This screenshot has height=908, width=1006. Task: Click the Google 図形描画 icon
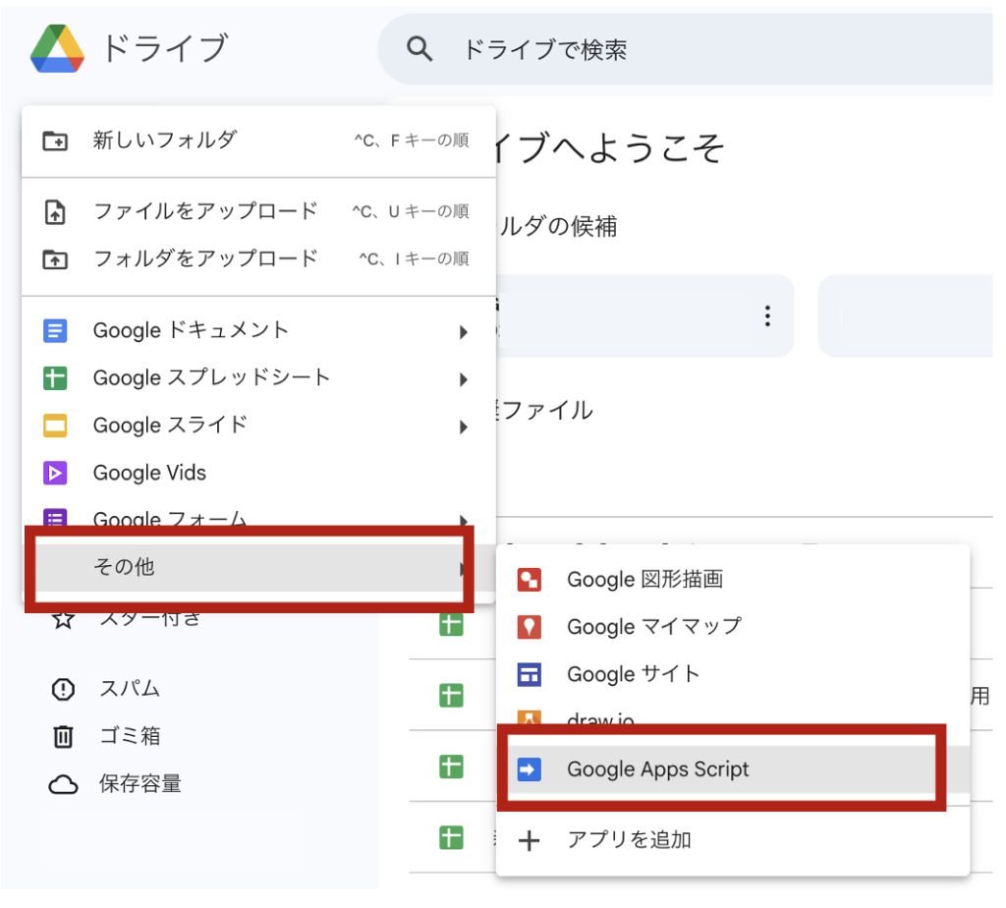(x=530, y=580)
